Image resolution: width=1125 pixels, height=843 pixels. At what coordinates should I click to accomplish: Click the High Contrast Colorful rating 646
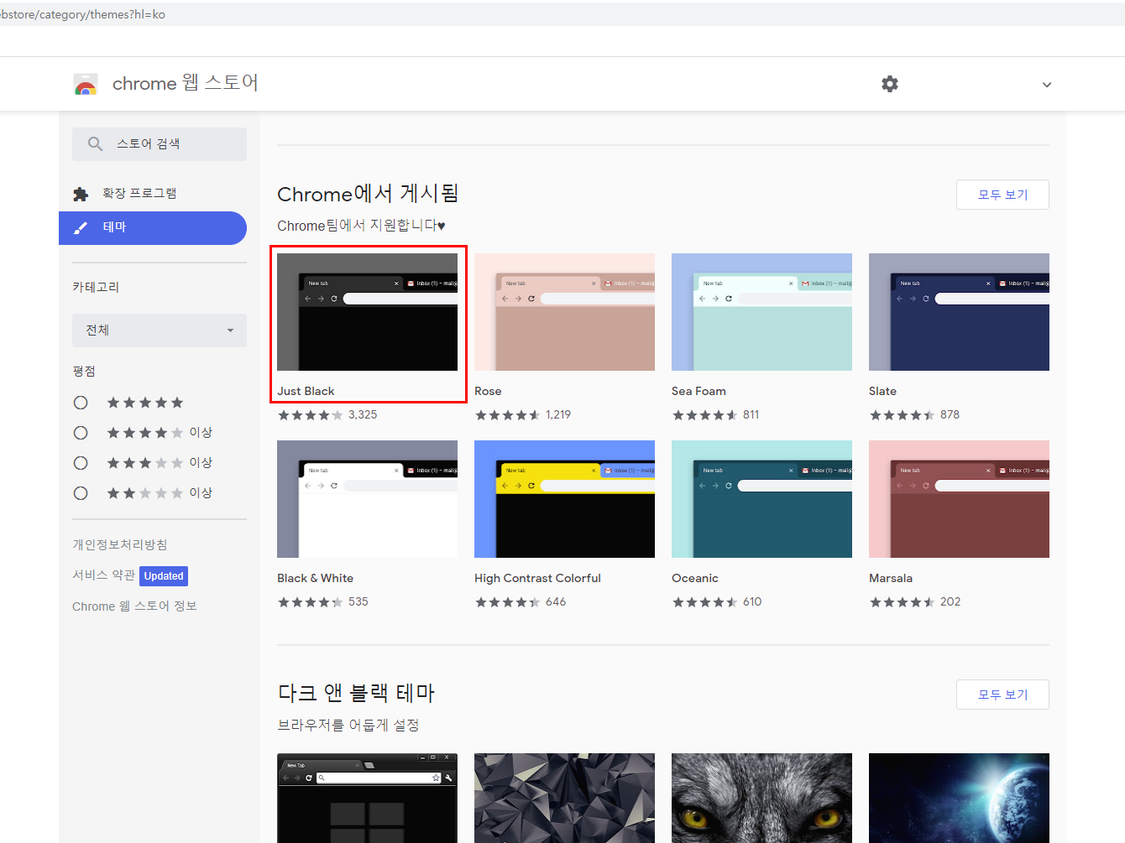pos(521,602)
